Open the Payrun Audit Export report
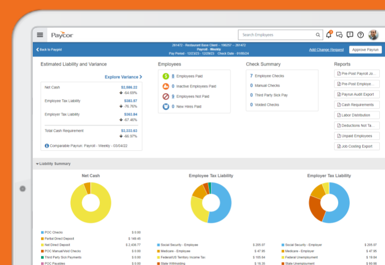Viewport: 385px width, 265px height. (357, 95)
